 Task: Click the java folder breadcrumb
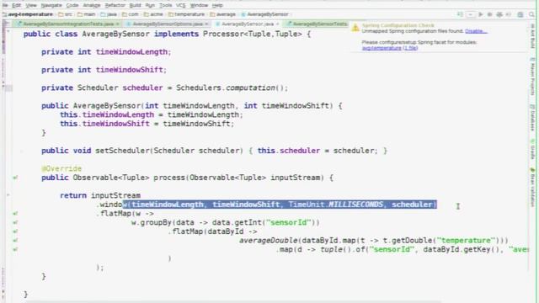coord(109,14)
